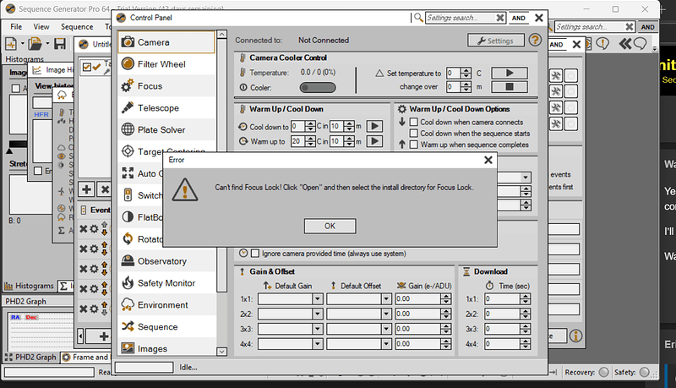This screenshot has height=388, width=676.
Task: Open 1x1 Default Offset dropdown
Action: click(x=386, y=298)
